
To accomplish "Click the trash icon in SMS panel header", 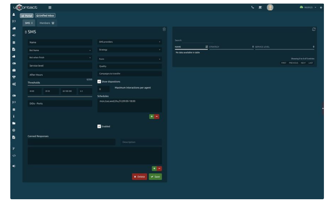I will [164, 29].
